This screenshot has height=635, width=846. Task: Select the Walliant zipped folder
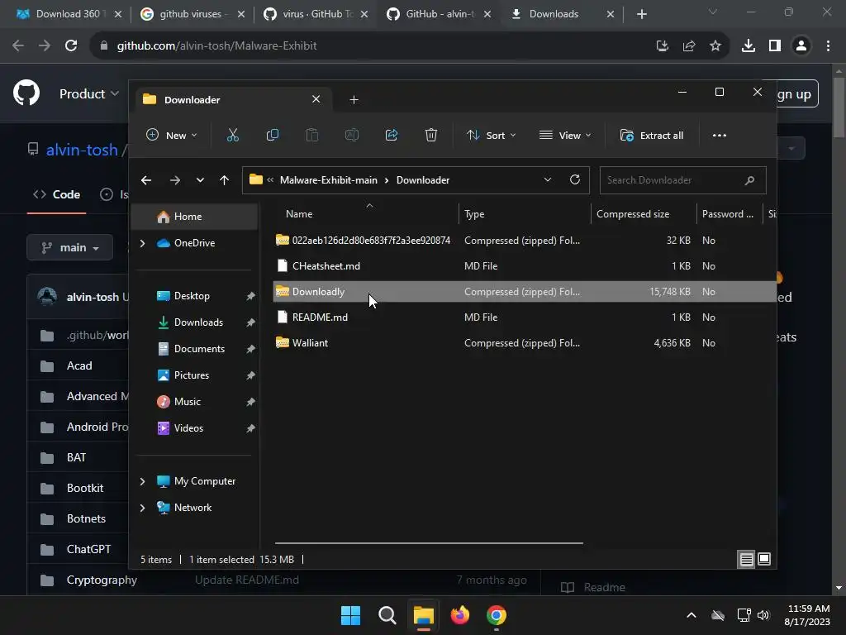[x=523, y=343]
